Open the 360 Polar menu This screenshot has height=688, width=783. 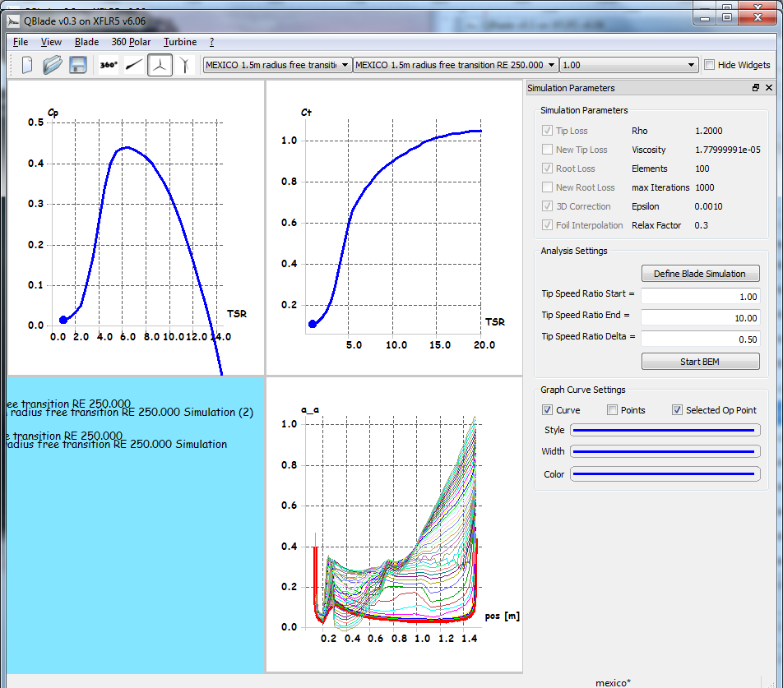[131, 42]
